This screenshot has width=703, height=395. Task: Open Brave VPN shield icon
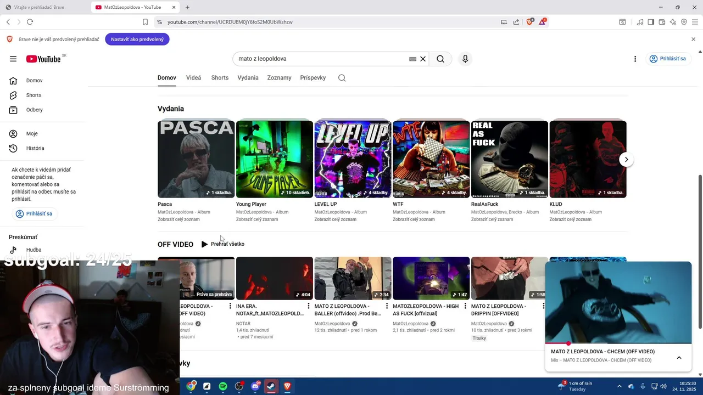pos(684,22)
